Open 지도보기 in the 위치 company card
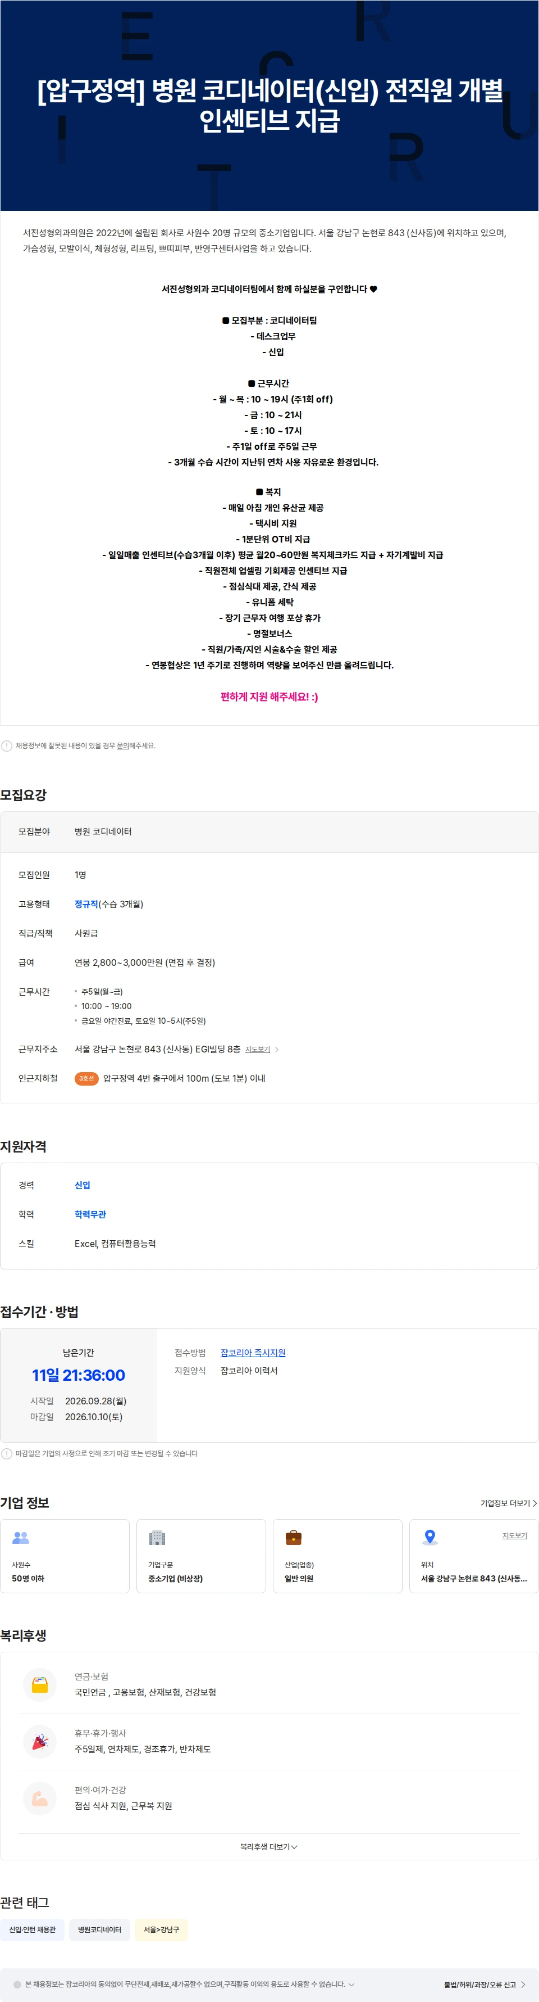Image resolution: width=539 pixels, height=2002 pixels. tap(515, 1536)
